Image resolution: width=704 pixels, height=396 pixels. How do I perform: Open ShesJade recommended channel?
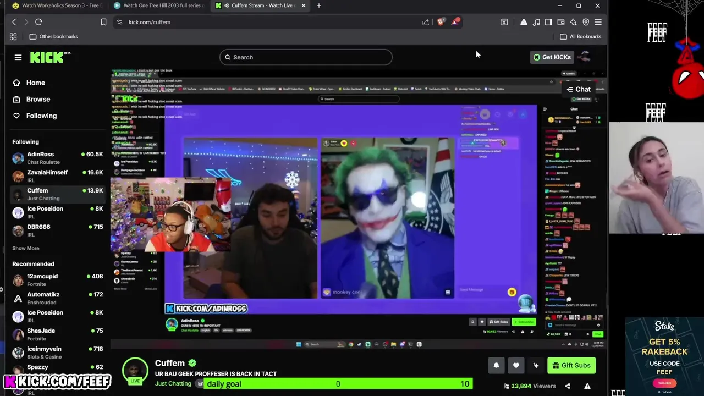58,334
